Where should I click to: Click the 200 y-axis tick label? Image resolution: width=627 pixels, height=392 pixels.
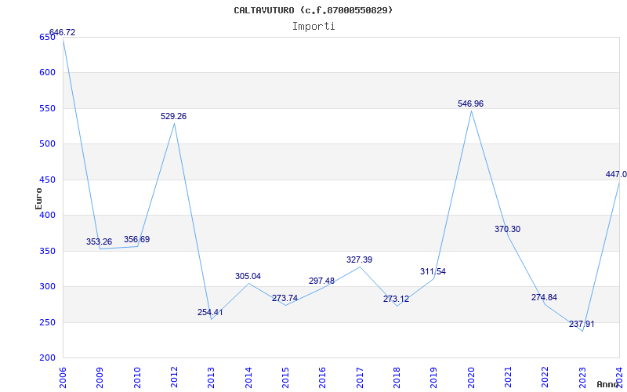pos(47,358)
